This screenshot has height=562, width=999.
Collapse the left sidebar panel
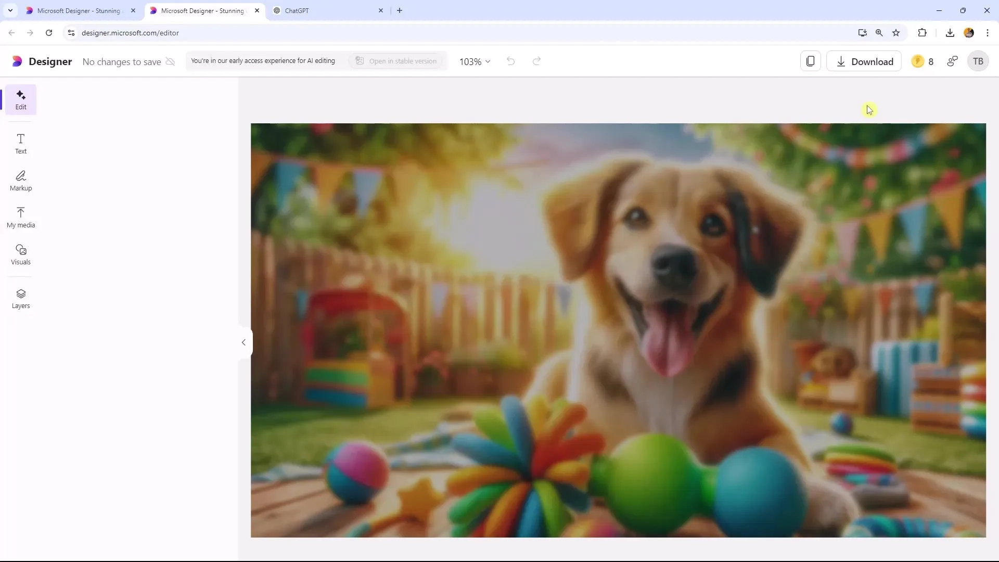click(x=244, y=342)
